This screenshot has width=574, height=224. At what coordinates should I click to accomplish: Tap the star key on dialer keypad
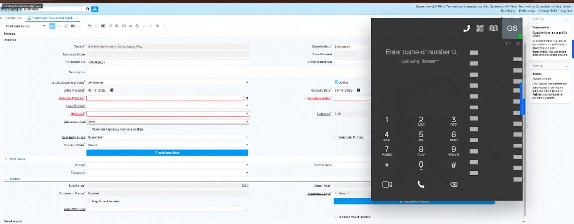click(x=387, y=166)
